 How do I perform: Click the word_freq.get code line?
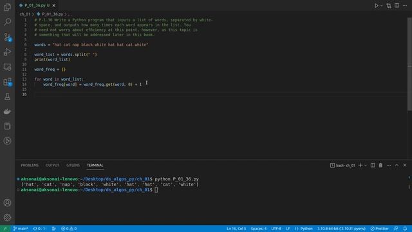click(x=92, y=84)
